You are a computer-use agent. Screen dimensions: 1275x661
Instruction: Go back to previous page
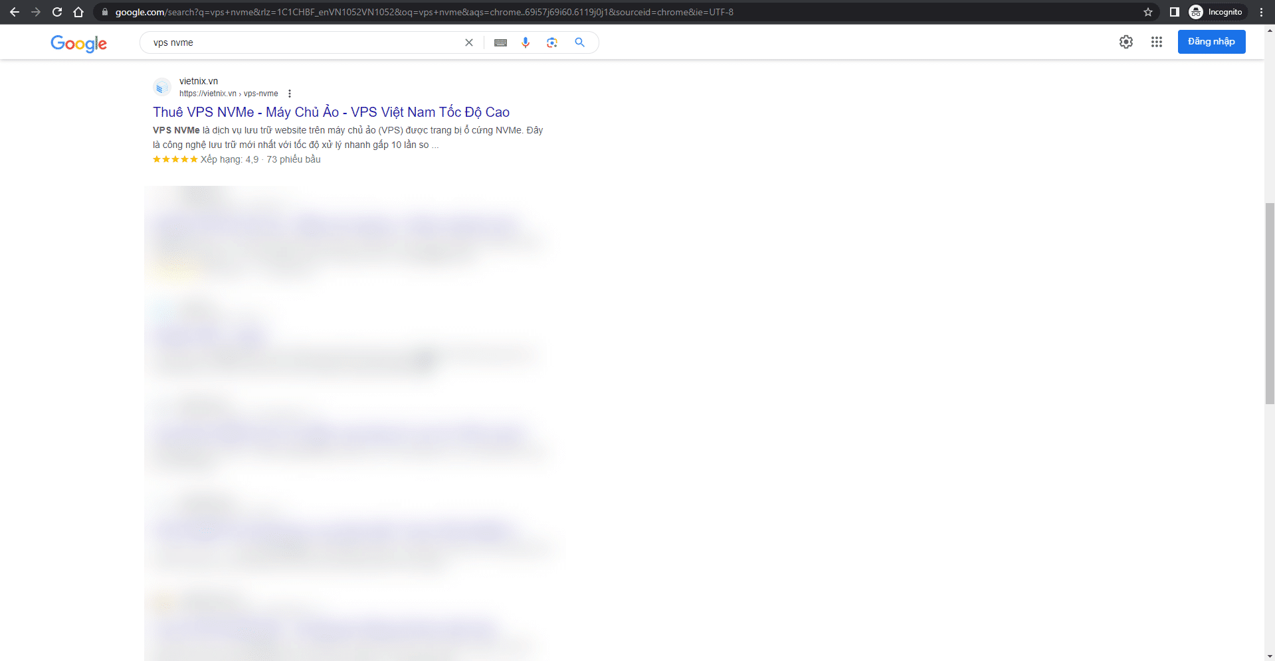[x=15, y=12]
